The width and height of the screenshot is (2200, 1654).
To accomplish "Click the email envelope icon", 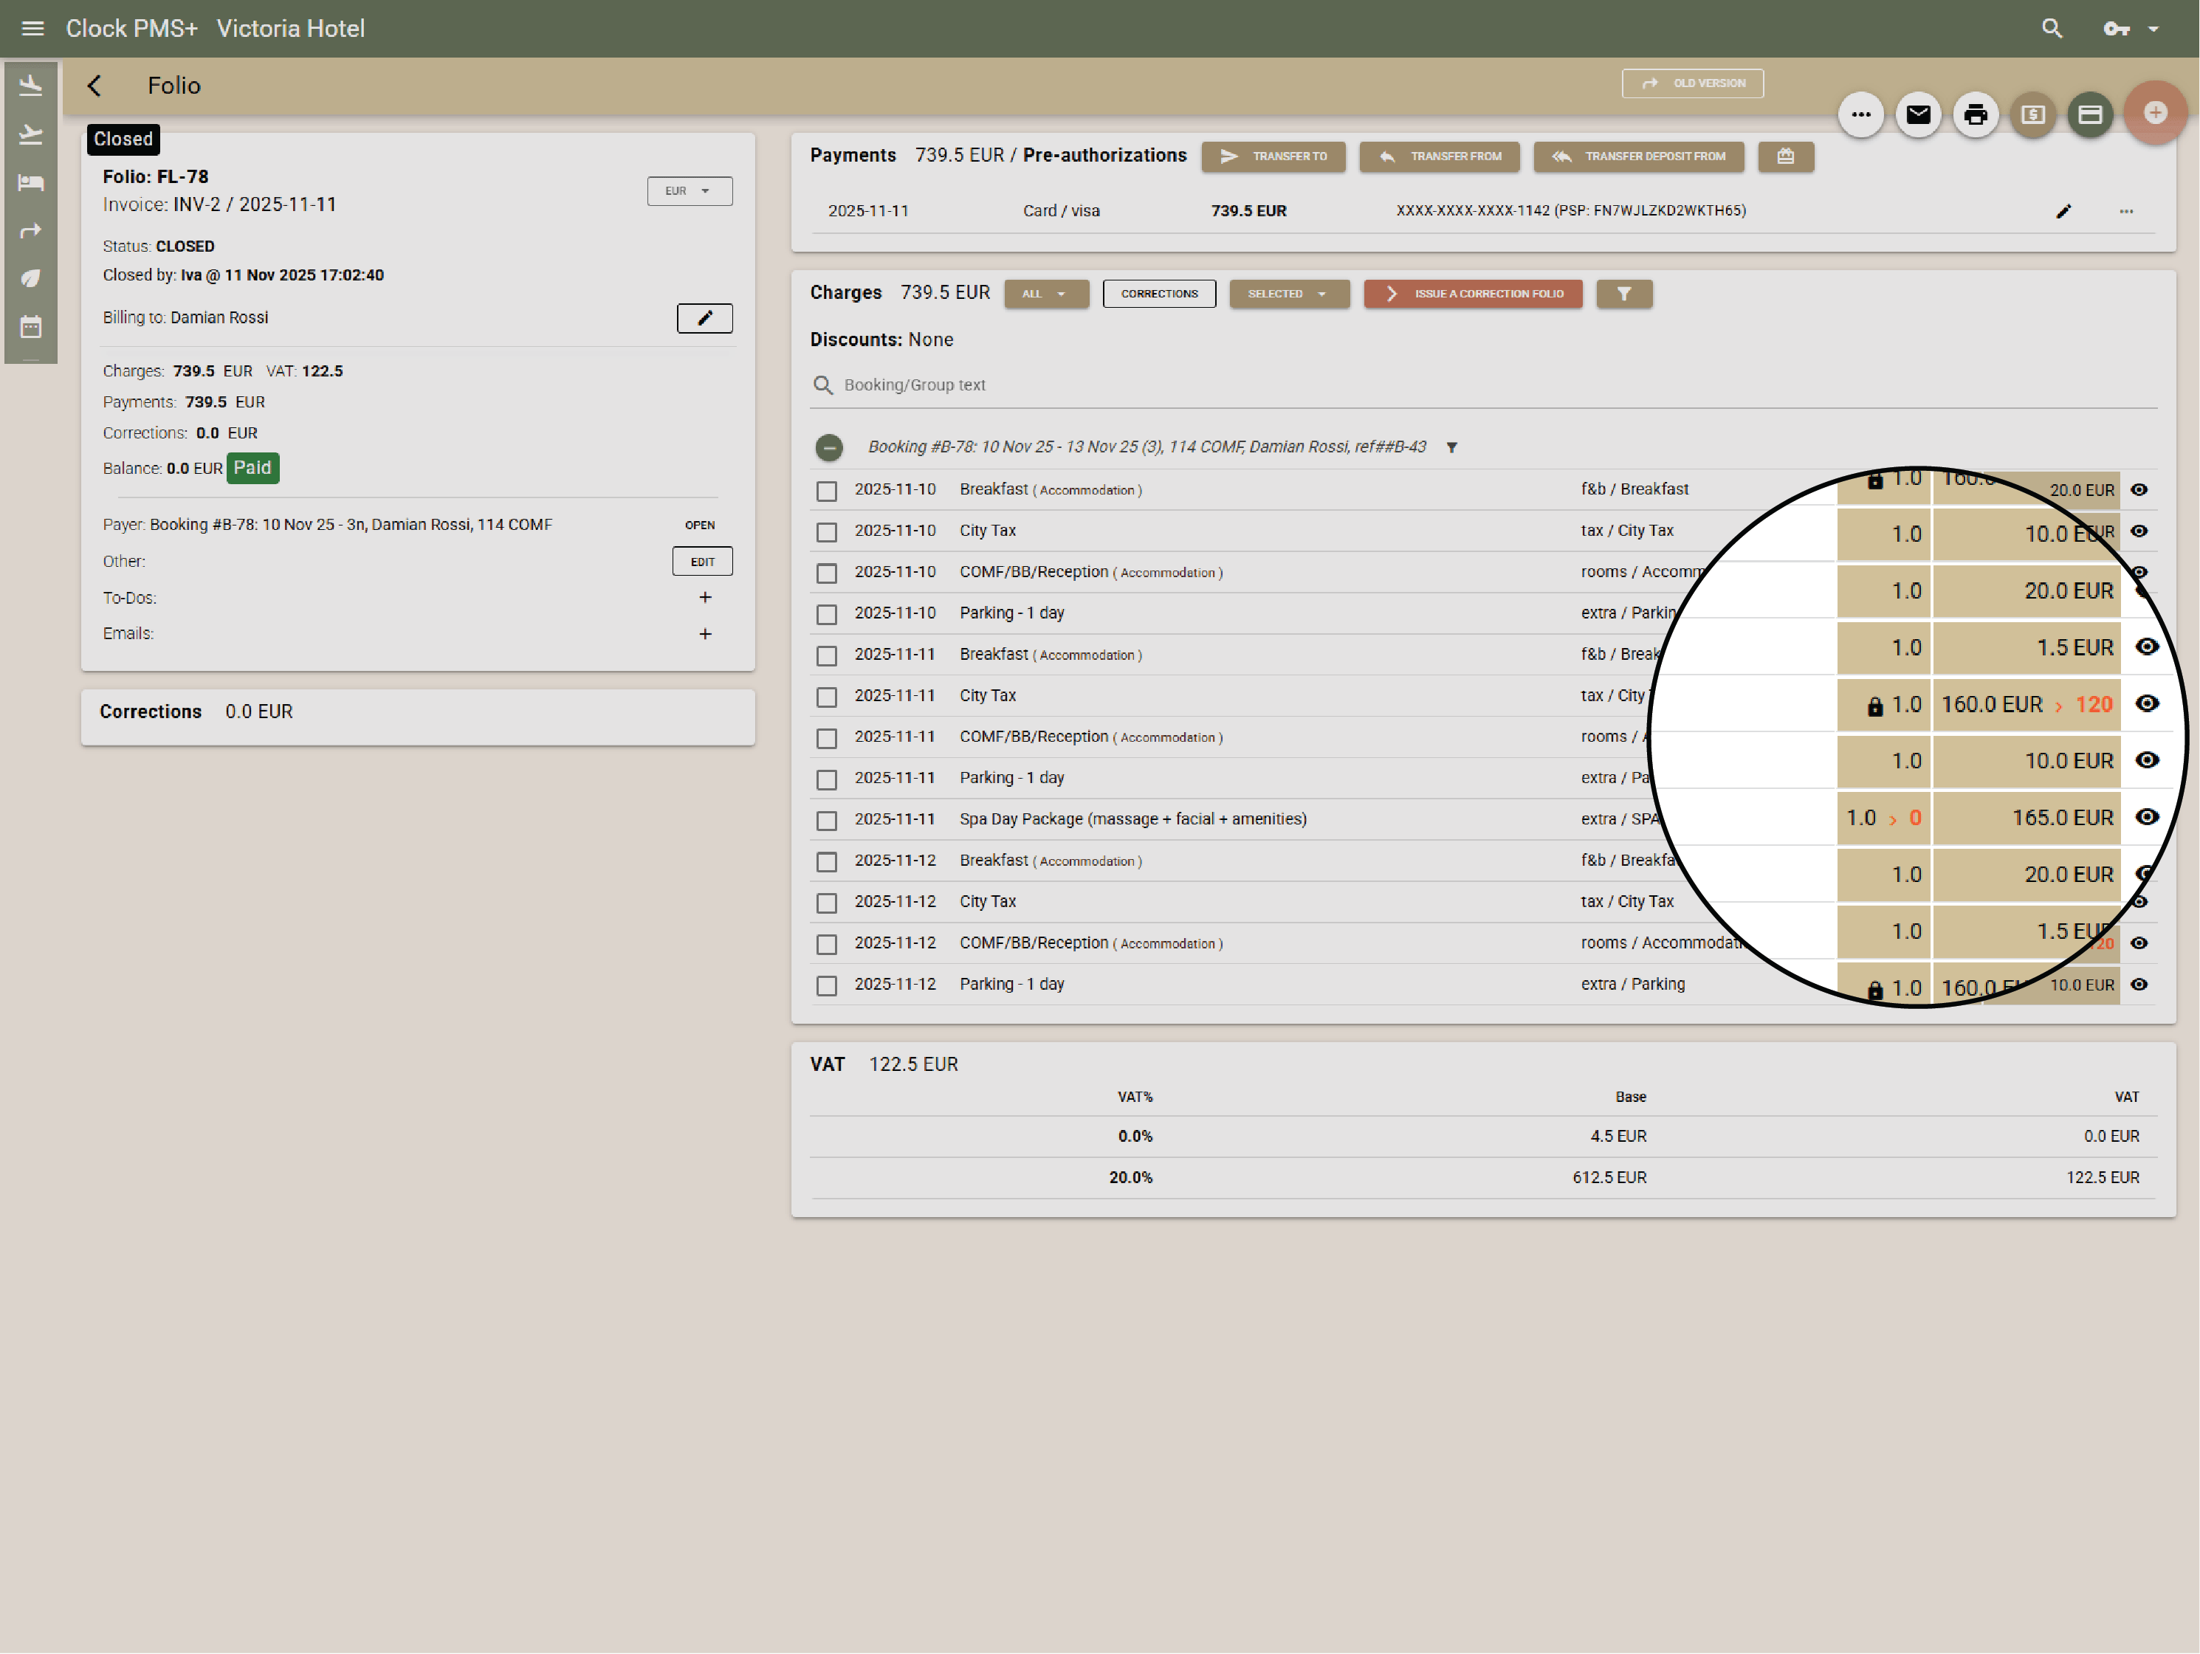I will coord(1917,115).
